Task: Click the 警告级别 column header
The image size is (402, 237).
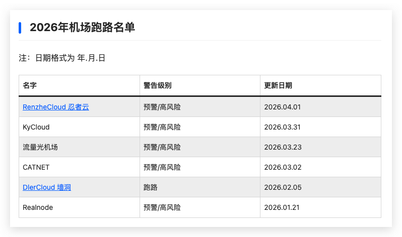Action: pyautogui.click(x=157, y=85)
